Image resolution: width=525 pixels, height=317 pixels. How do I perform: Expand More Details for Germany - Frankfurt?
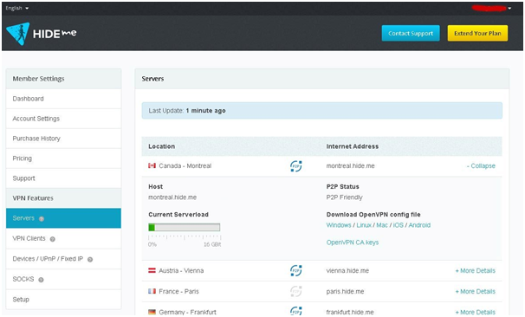click(475, 312)
